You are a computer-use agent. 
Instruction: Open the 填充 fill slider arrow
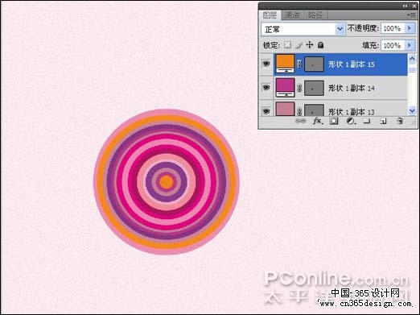[410, 45]
